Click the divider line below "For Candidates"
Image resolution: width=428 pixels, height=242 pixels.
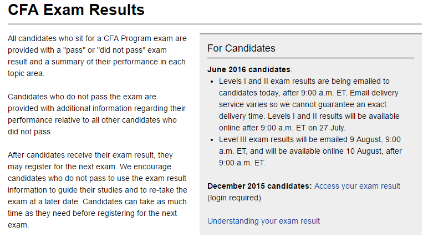[x=310, y=58]
